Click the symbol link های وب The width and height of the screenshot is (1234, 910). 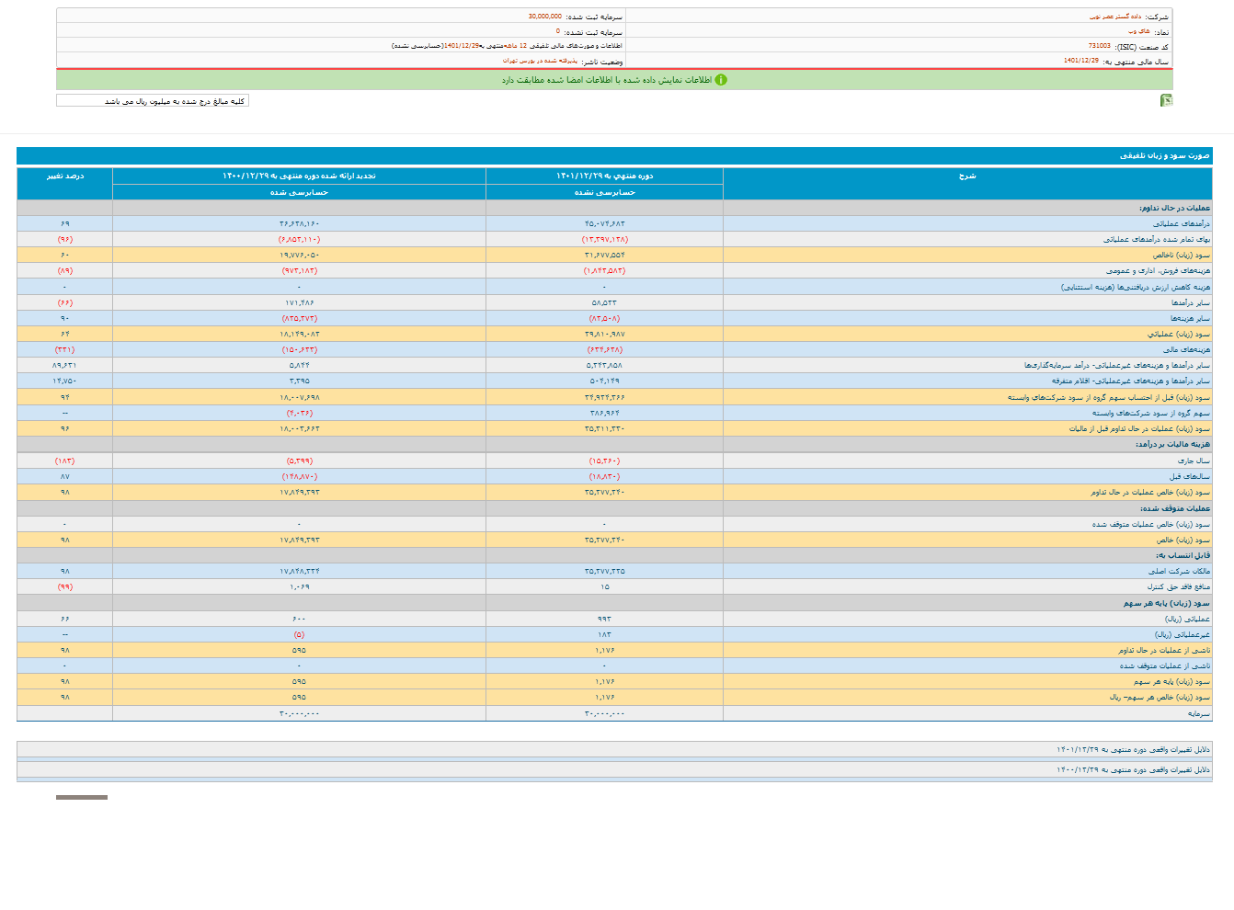[1138, 31]
